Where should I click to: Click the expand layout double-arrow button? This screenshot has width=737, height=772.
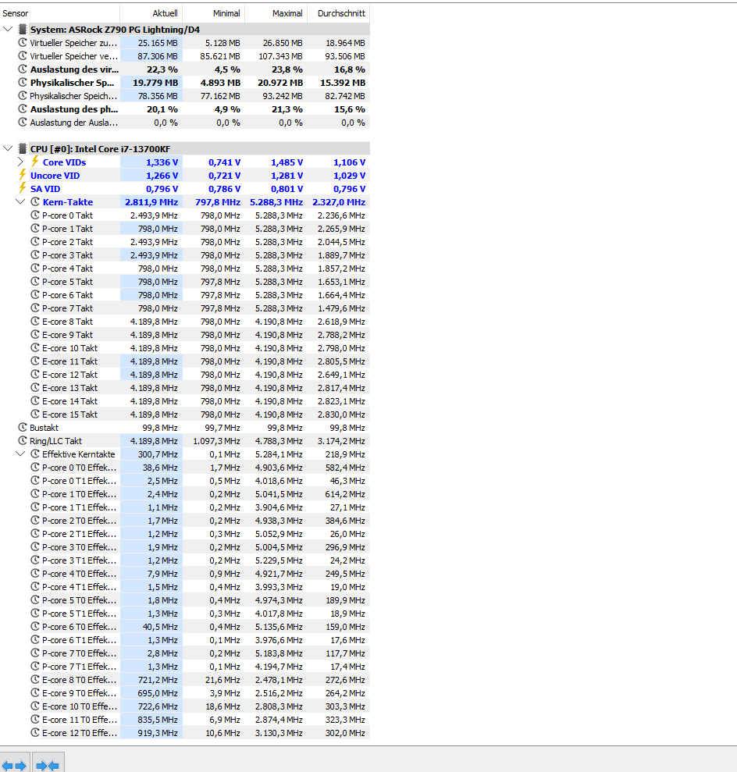[x=15, y=765]
